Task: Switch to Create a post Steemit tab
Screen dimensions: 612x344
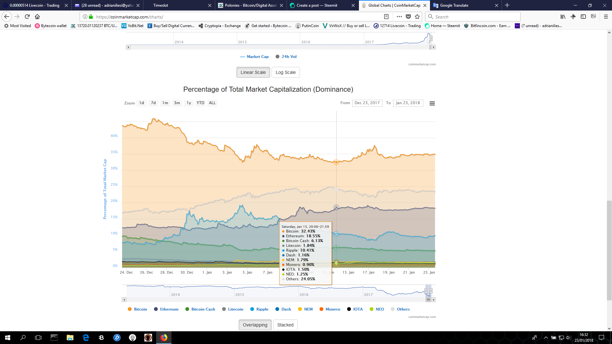Action: [x=322, y=5]
